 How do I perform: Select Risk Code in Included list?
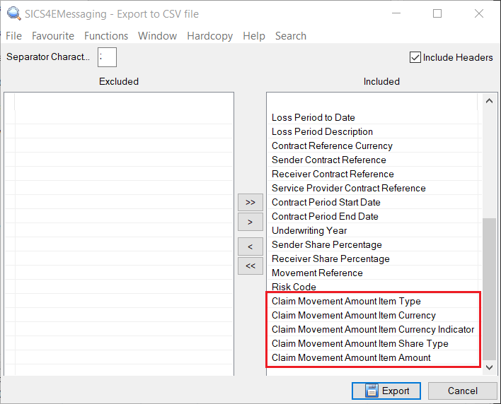[294, 287]
